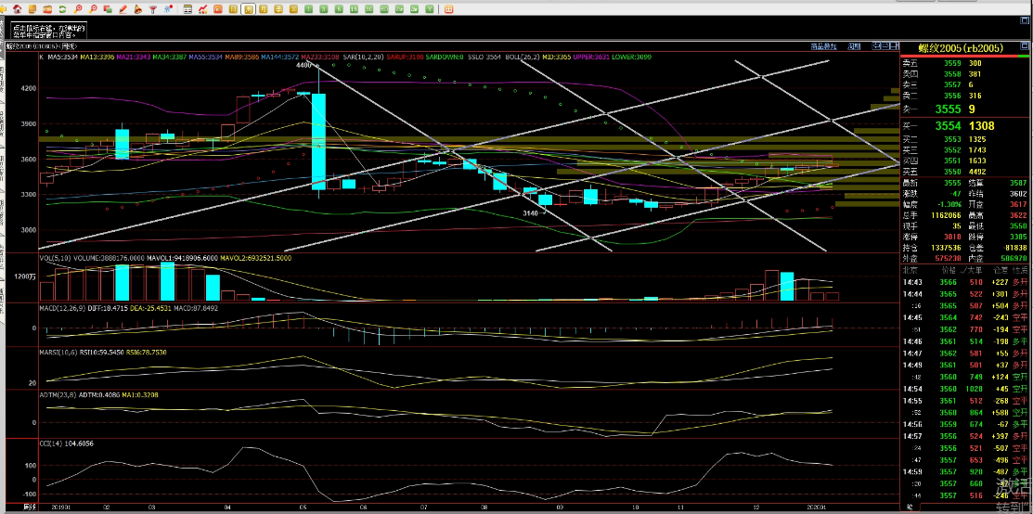The height and width of the screenshot is (514, 1033).
Task: Click the last green custom period button
Action: (x=430, y=9)
